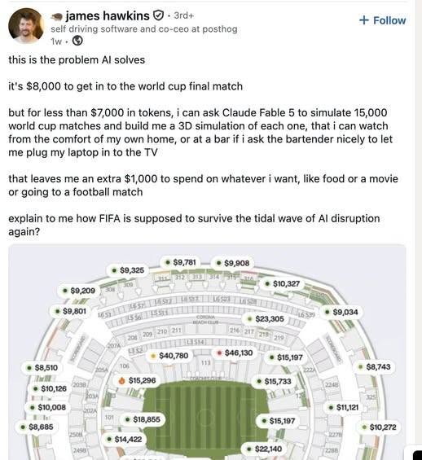
Task: Select the $9,781 price marker
Action: 181,262
